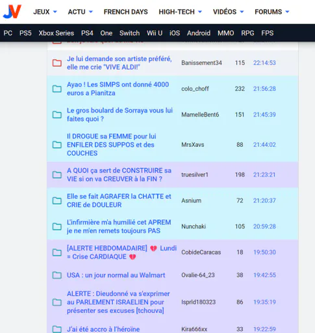
Task: Click last-message time 22:14:53
Action: click(264, 63)
